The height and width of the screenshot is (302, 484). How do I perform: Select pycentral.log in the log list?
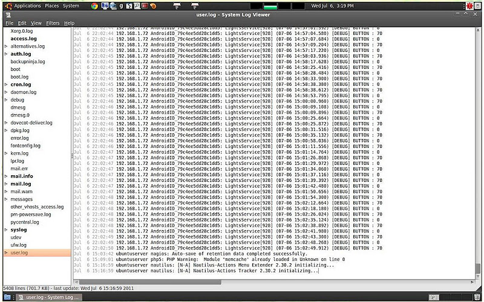(25, 222)
